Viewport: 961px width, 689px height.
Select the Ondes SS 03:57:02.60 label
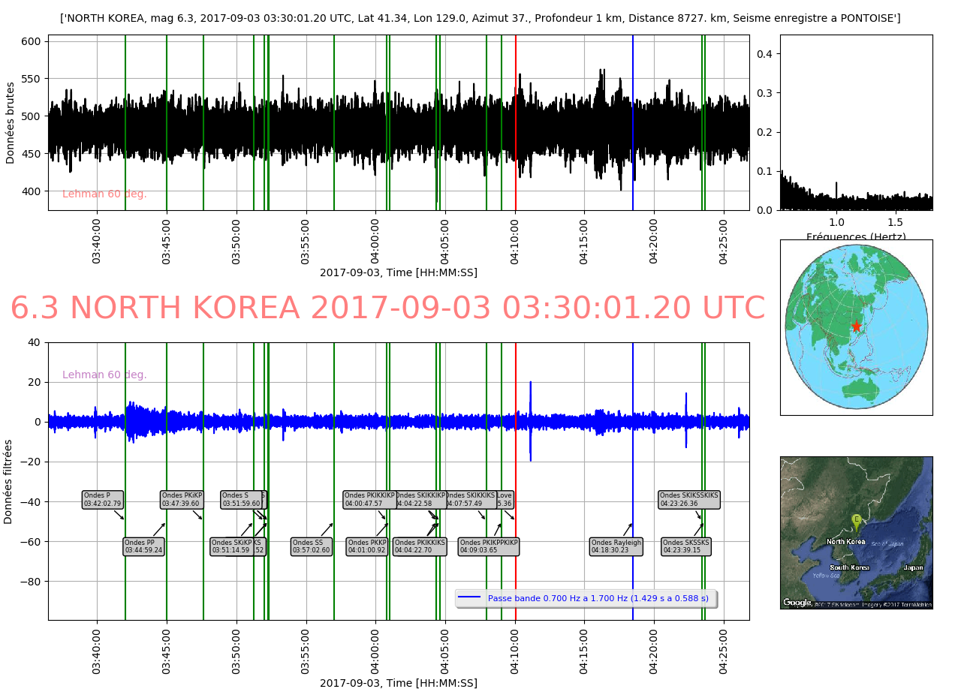311,546
